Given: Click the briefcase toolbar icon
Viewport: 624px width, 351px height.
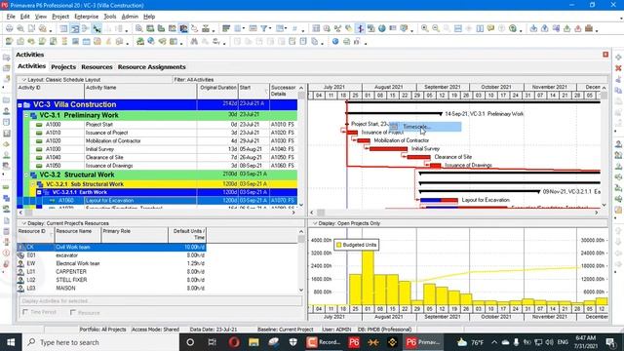Looking at the screenshot, I should point(589,28).
